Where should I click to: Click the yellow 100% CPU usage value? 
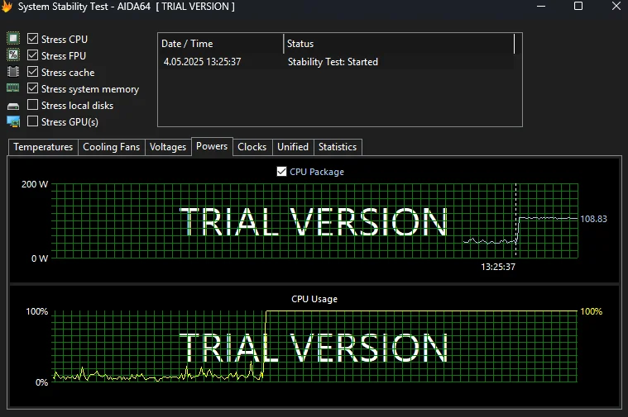pyautogui.click(x=591, y=311)
